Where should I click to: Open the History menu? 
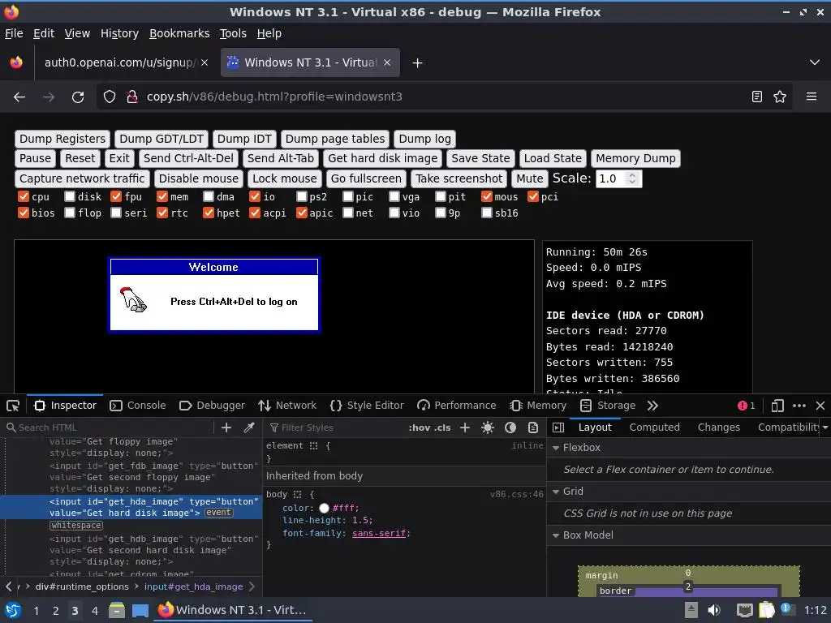click(120, 33)
